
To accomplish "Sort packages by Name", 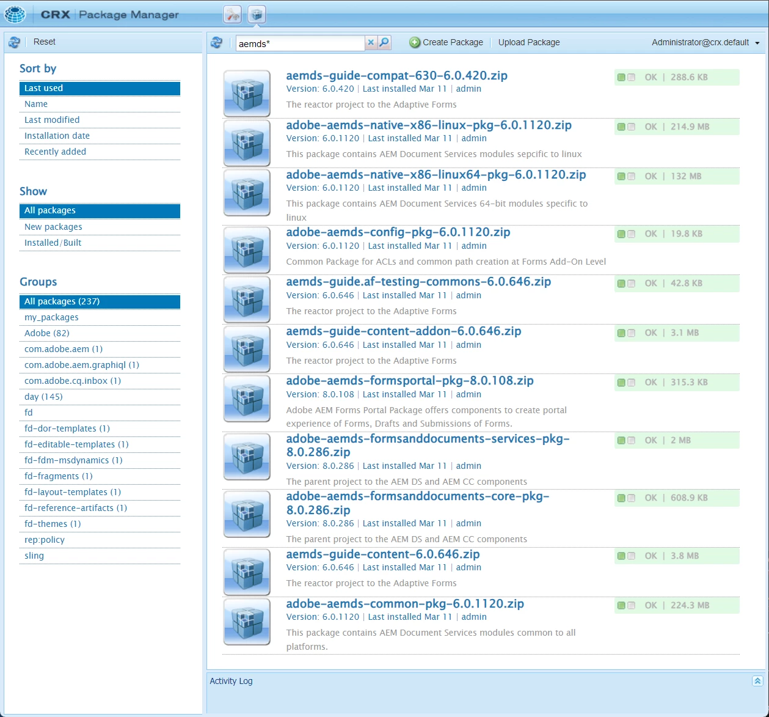I will click(x=100, y=104).
